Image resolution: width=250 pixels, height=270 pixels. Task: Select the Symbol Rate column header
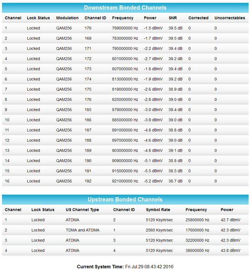158,210
